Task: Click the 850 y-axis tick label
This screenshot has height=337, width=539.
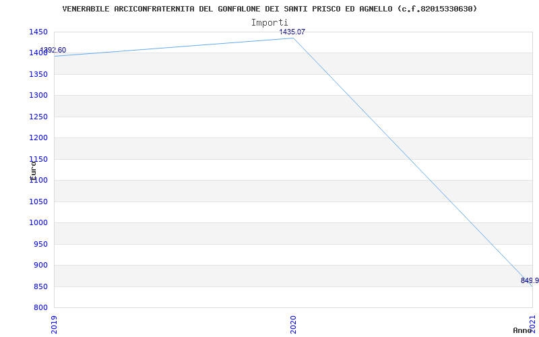Action: point(40,287)
